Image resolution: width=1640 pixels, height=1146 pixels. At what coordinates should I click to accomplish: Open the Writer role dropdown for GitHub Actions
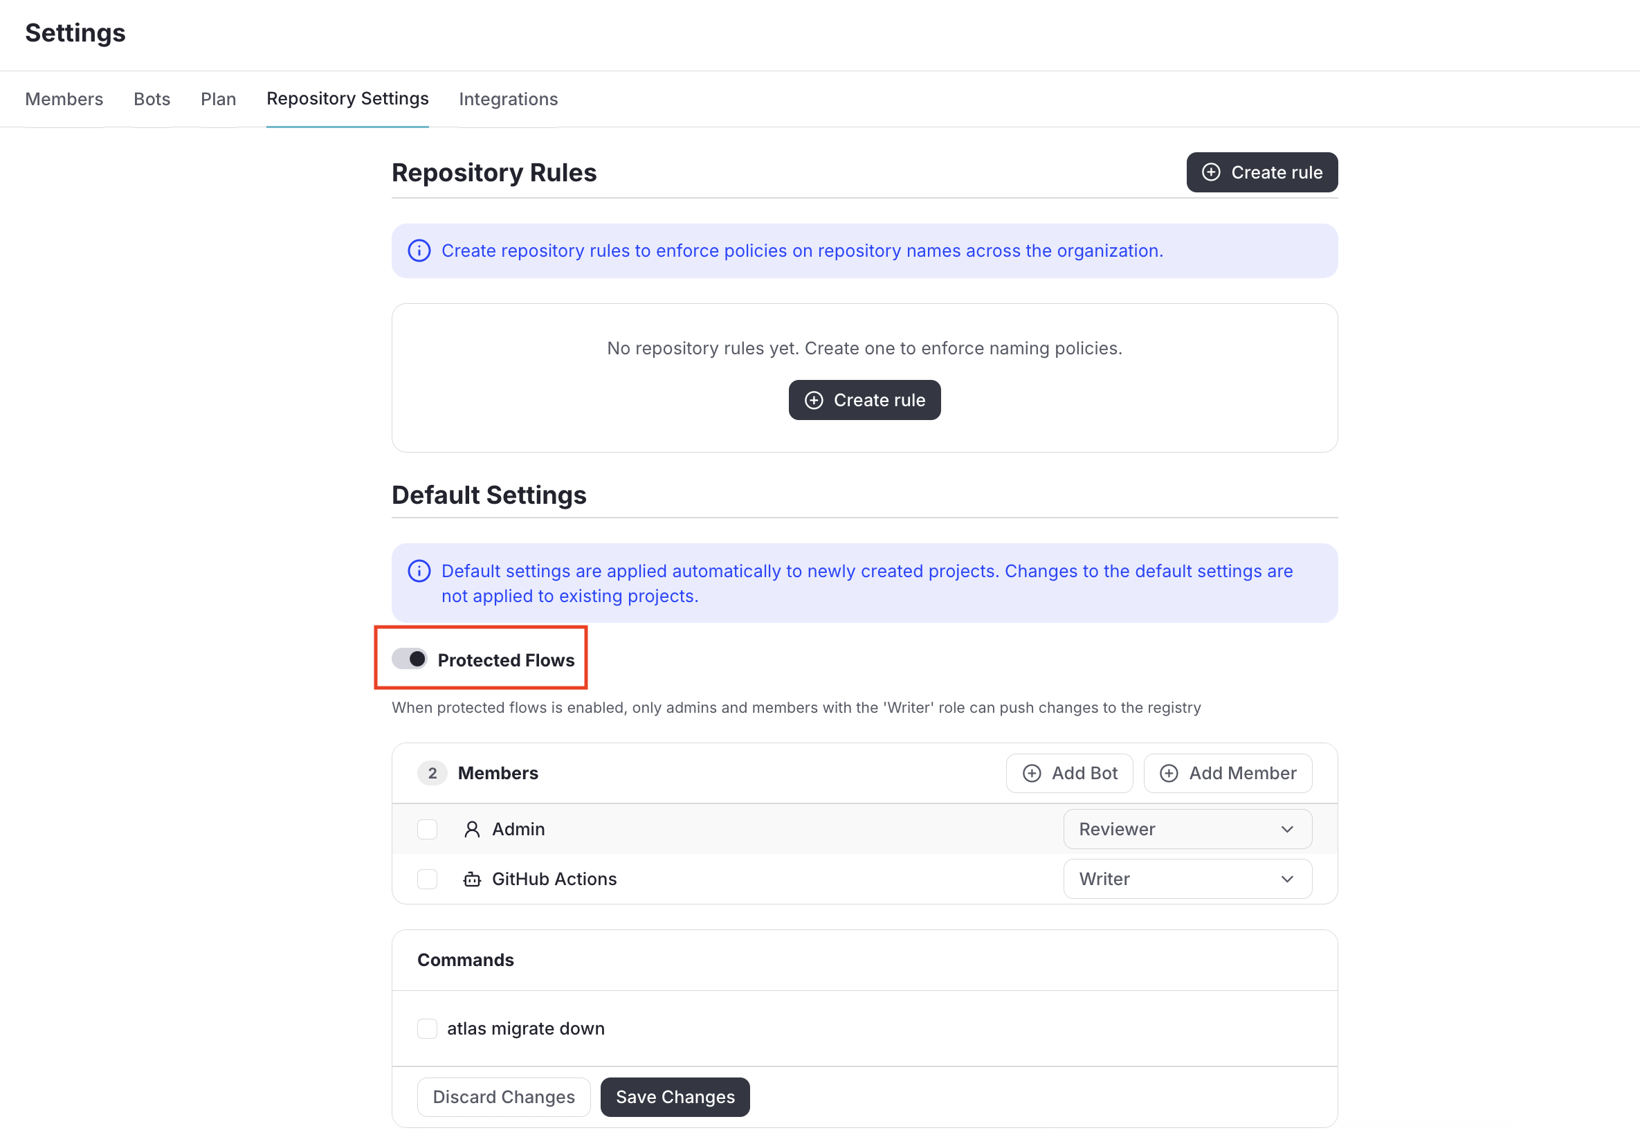coord(1187,879)
